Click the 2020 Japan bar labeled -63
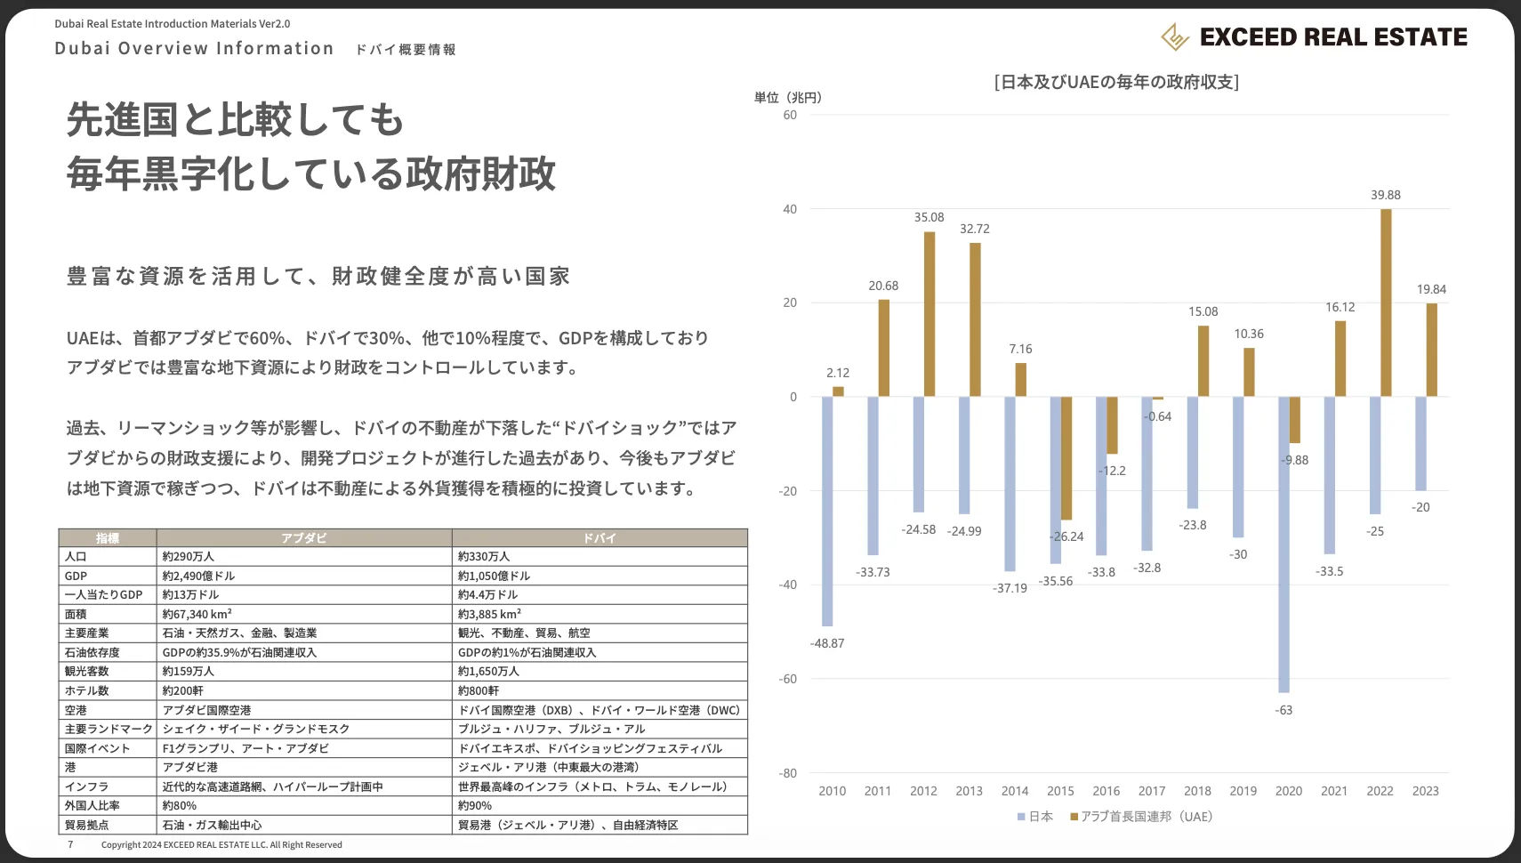Viewport: 1521px width, 863px height. coord(1283,543)
